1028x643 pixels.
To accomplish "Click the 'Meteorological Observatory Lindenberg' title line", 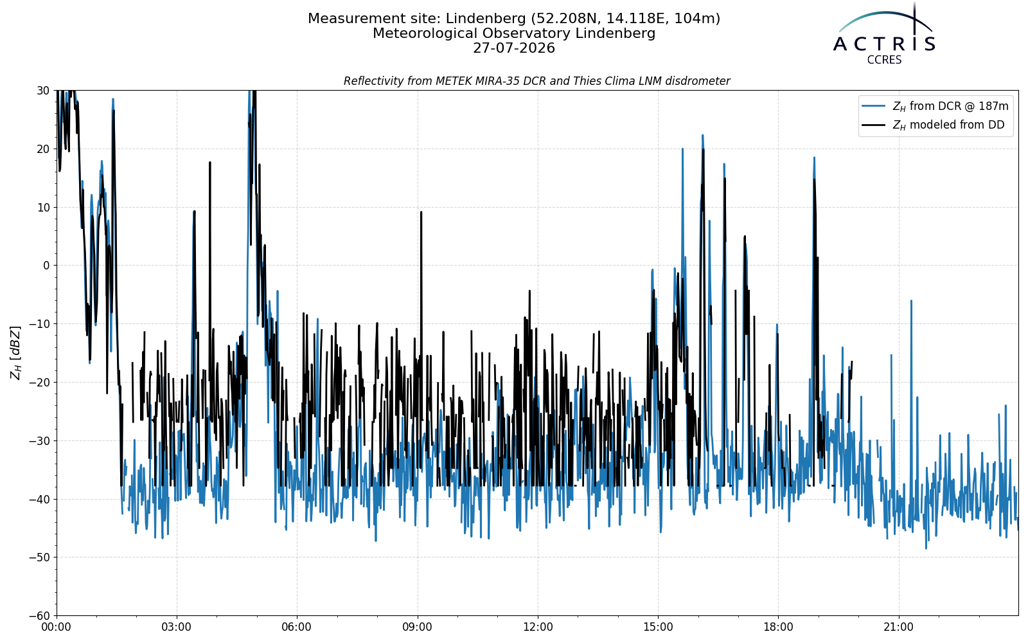I will tap(514, 33).
